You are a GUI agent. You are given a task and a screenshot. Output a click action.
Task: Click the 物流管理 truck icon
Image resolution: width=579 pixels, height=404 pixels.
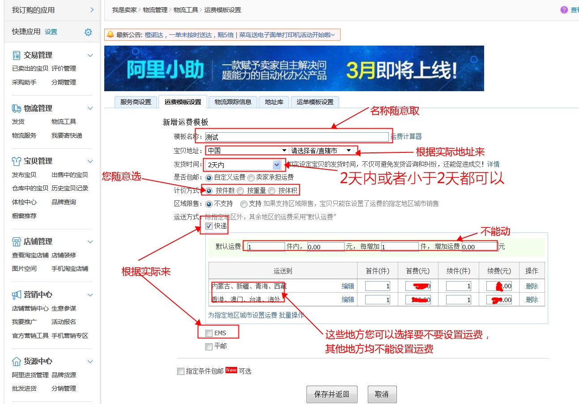(17, 109)
